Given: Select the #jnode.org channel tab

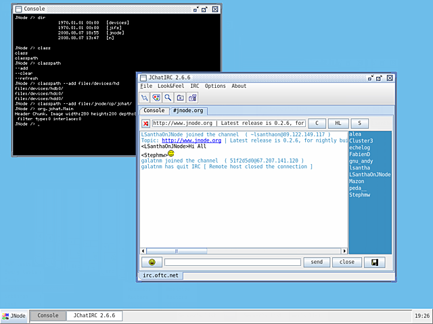Looking at the screenshot, I should [188, 111].
